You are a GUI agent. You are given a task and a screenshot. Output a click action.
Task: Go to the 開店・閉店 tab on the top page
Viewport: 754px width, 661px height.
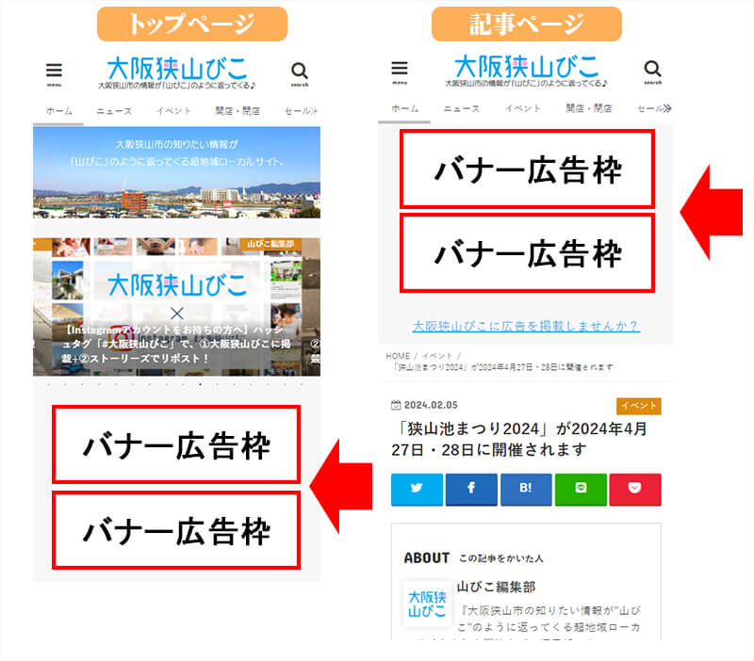click(x=238, y=111)
